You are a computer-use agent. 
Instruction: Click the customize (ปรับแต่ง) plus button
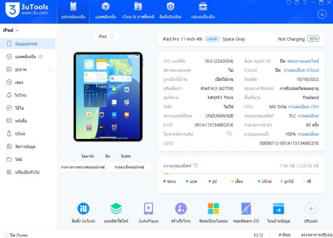pos(311,209)
